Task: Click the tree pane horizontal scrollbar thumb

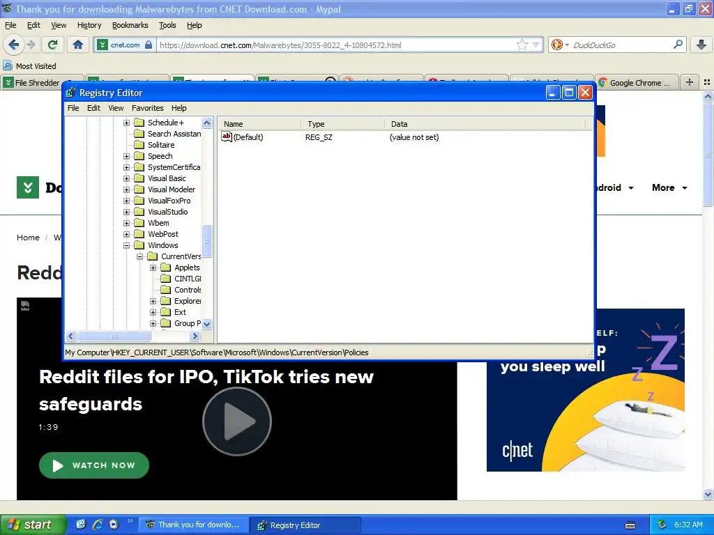Action: pos(114,336)
